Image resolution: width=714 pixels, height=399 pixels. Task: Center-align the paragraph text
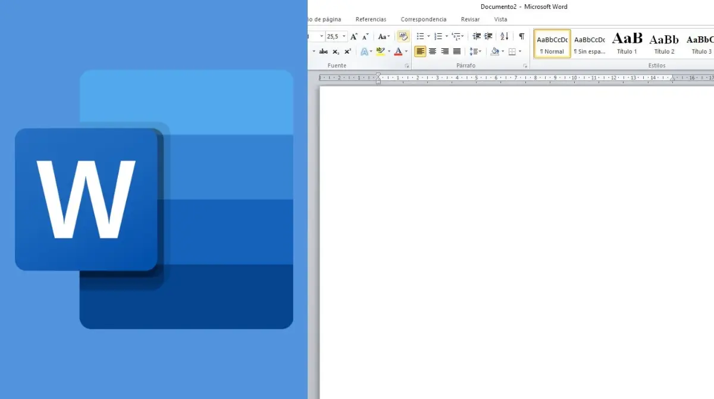point(433,52)
